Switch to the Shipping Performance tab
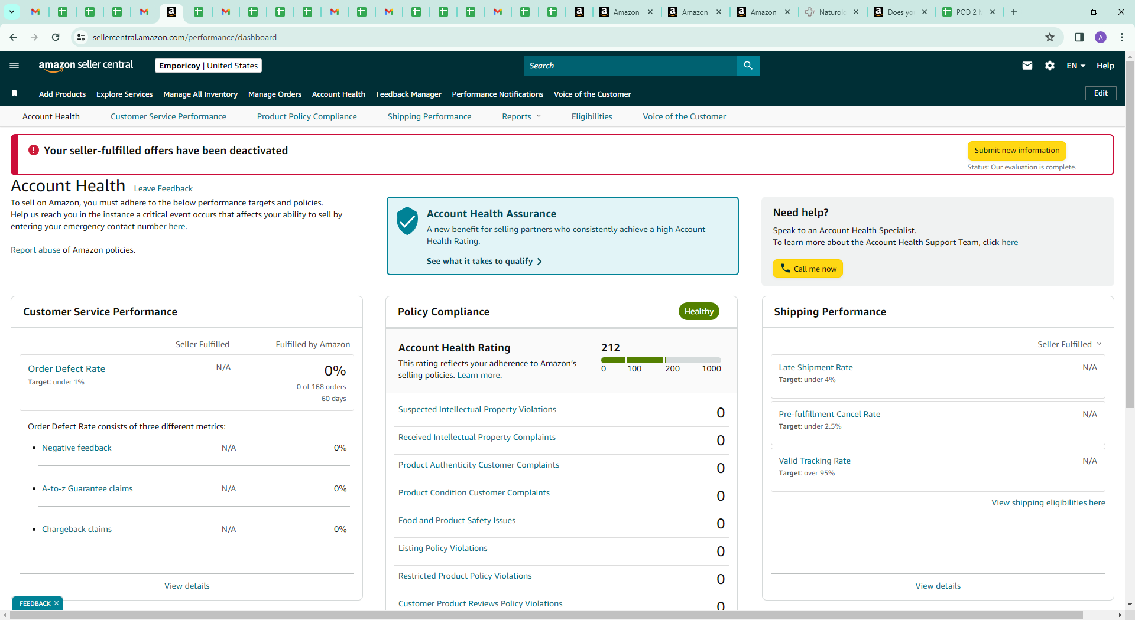Viewport: 1135px width, 620px height. [x=429, y=116]
